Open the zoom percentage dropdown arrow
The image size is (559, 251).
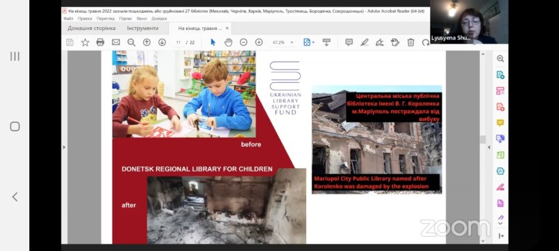click(292, 42)
